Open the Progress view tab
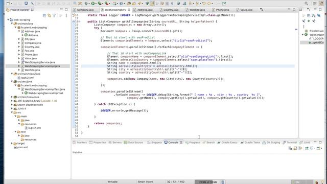This screenshot has height=184, width=327. pos(193,143)
